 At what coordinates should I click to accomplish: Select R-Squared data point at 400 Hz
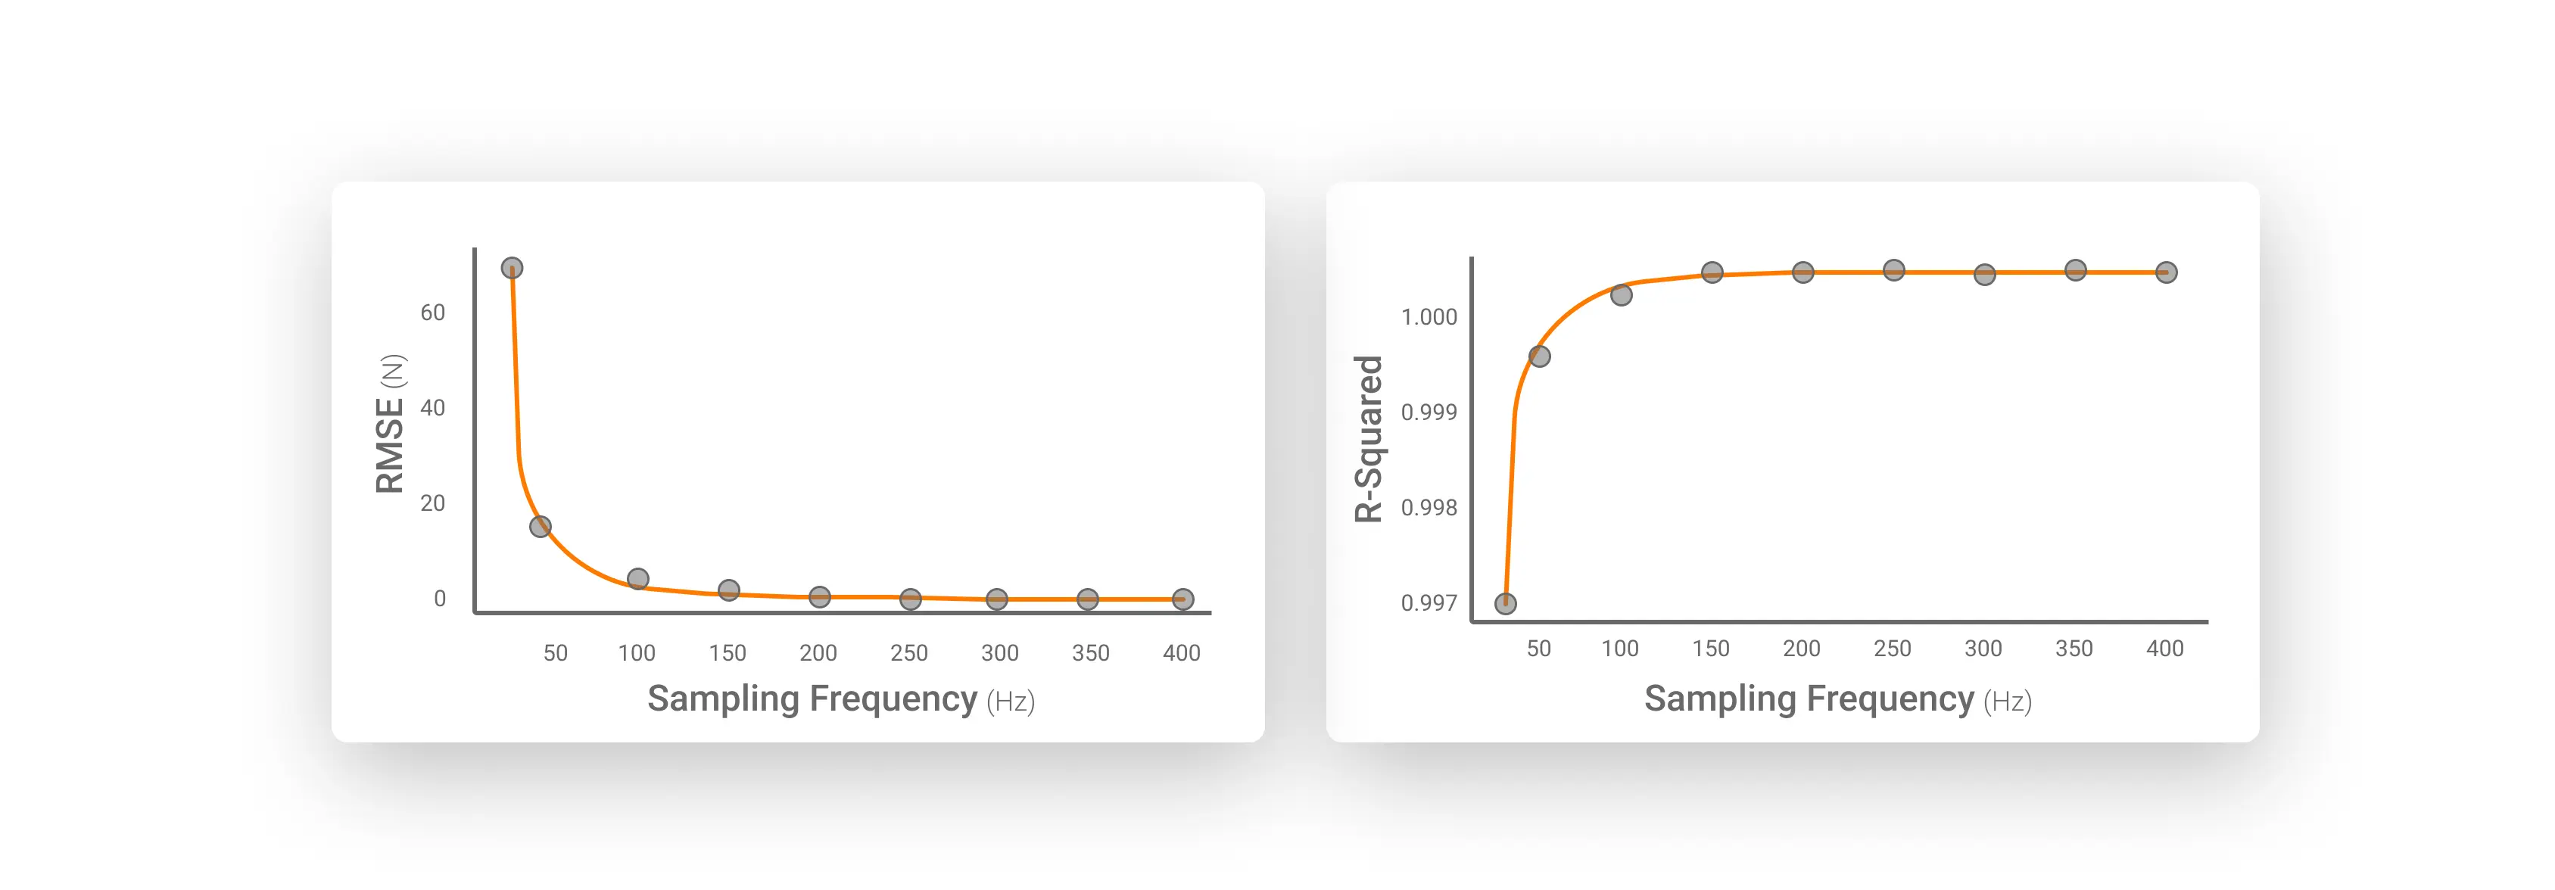click(2166, 272)
